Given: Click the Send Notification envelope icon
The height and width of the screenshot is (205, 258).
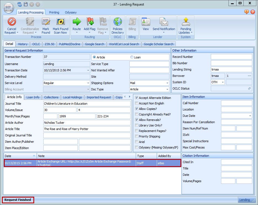Looking at the screenshot, I should click(164, 22).
